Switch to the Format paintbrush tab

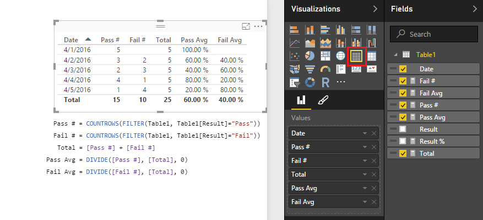pyautogui.click(x=323, y=100)
